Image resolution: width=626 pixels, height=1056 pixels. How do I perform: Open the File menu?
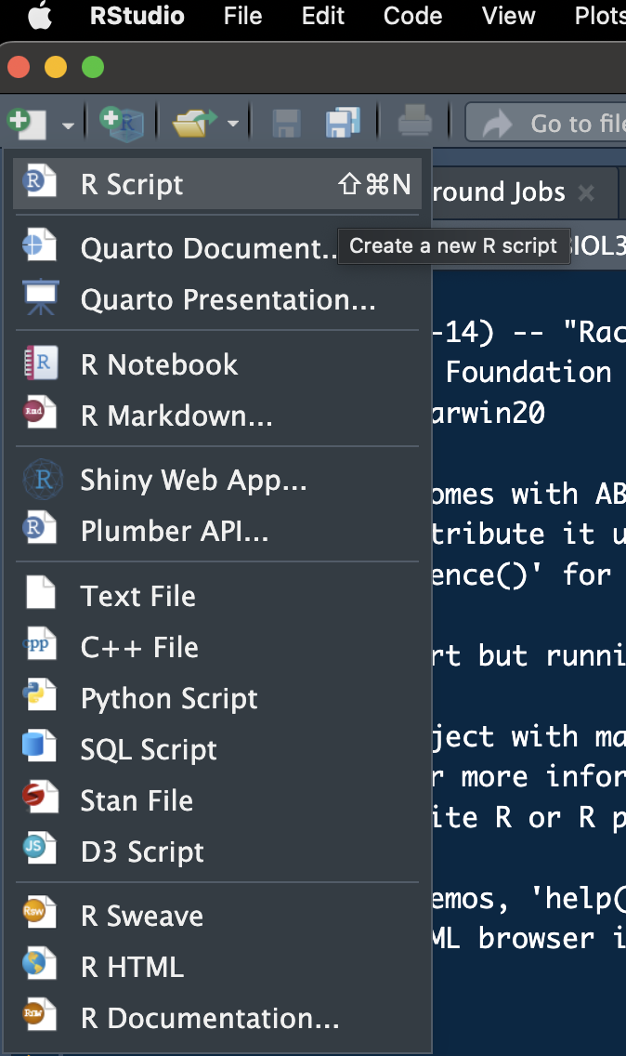242,16
